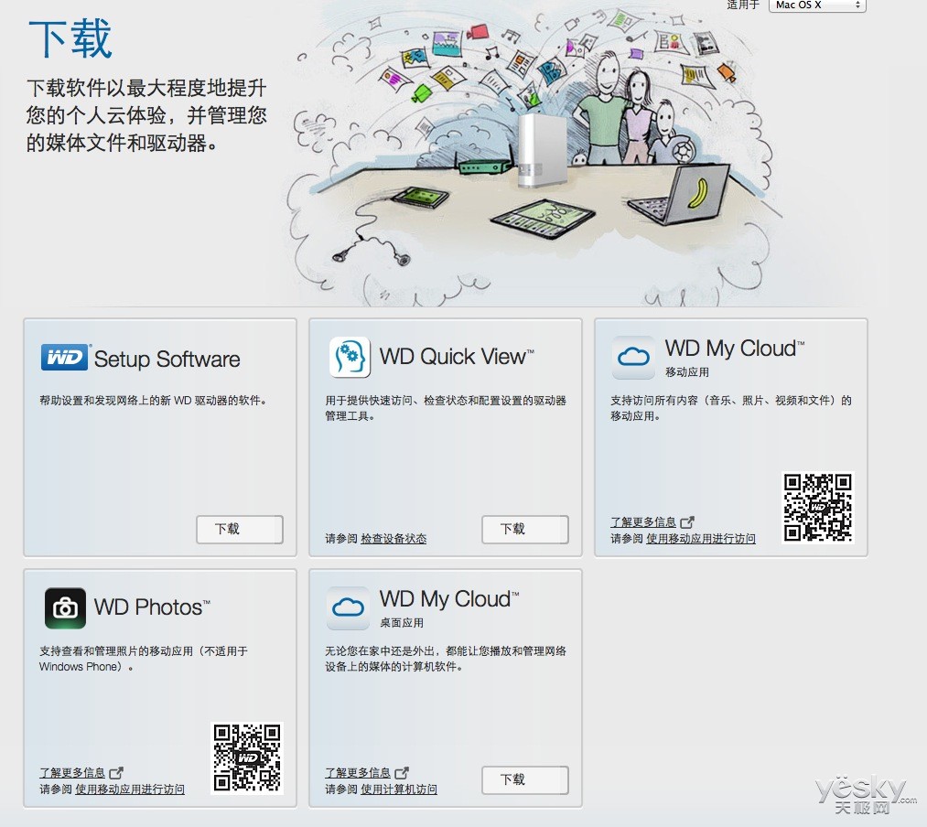
Task: Open 了解更多信息 in WD My Cloud 移动应用 card
Action: click(x=642, y=522)
